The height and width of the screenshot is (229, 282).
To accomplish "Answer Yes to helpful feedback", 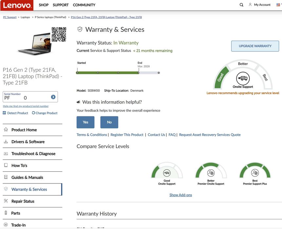I will point(85,122).
